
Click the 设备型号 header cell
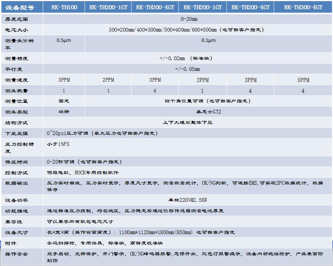coord(21,6)
